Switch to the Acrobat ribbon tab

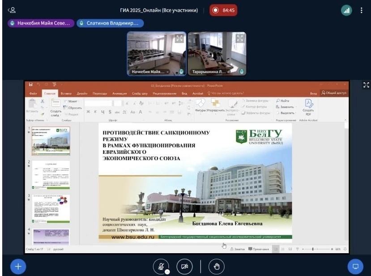pos(198,93)
